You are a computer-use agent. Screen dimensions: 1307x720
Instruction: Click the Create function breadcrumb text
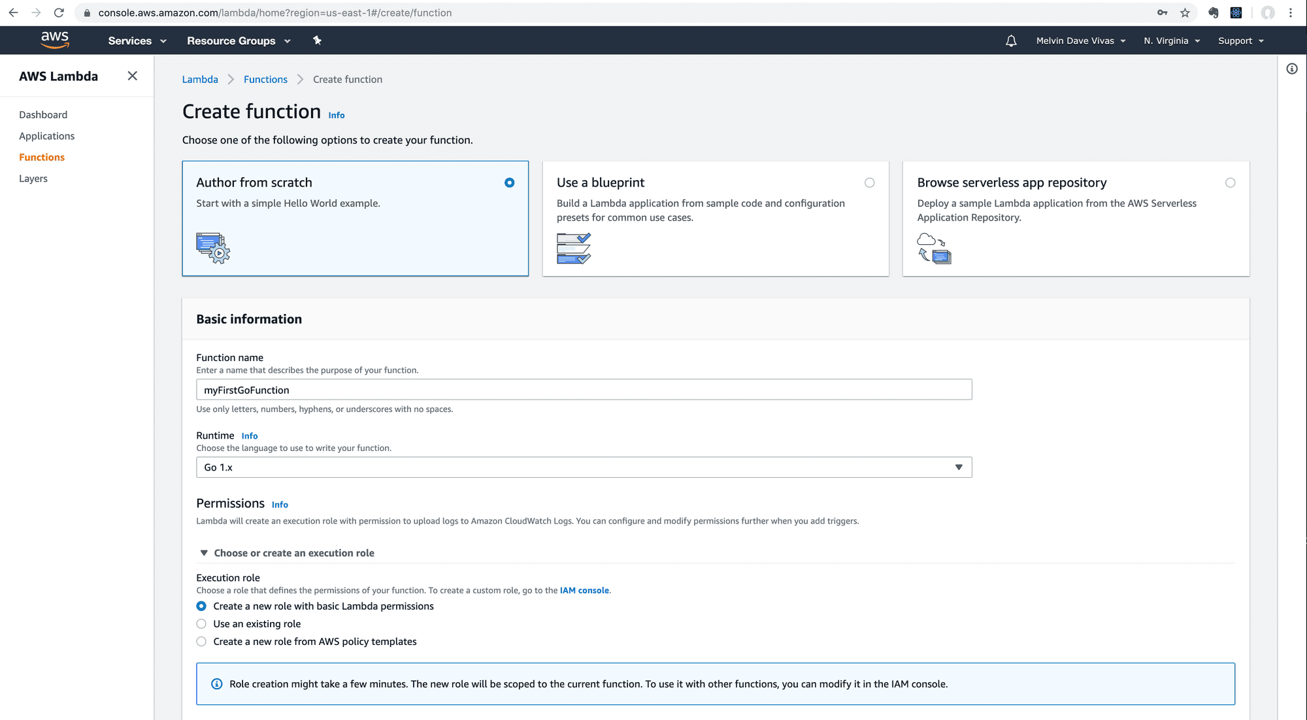tap(348, 79)
